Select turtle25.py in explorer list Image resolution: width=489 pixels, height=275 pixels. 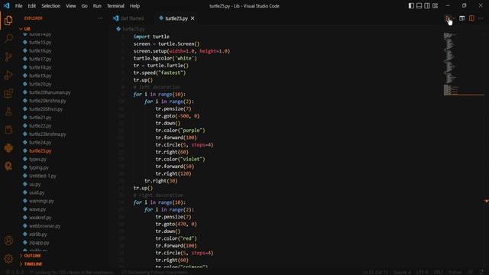click(x=40, y=151)
